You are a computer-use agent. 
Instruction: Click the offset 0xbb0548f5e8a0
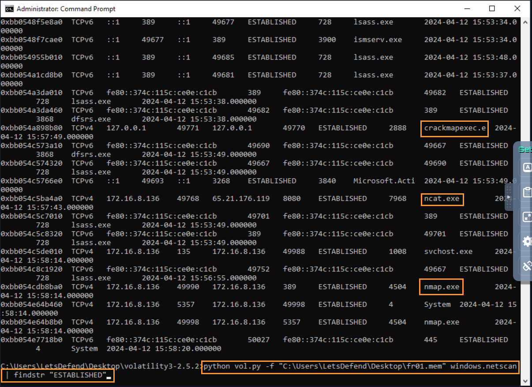point(31,22)
